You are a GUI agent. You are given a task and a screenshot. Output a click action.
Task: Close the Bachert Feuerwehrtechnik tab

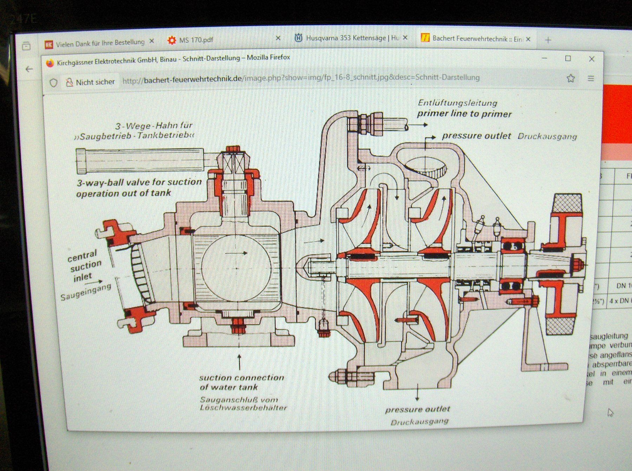point(528,39)
